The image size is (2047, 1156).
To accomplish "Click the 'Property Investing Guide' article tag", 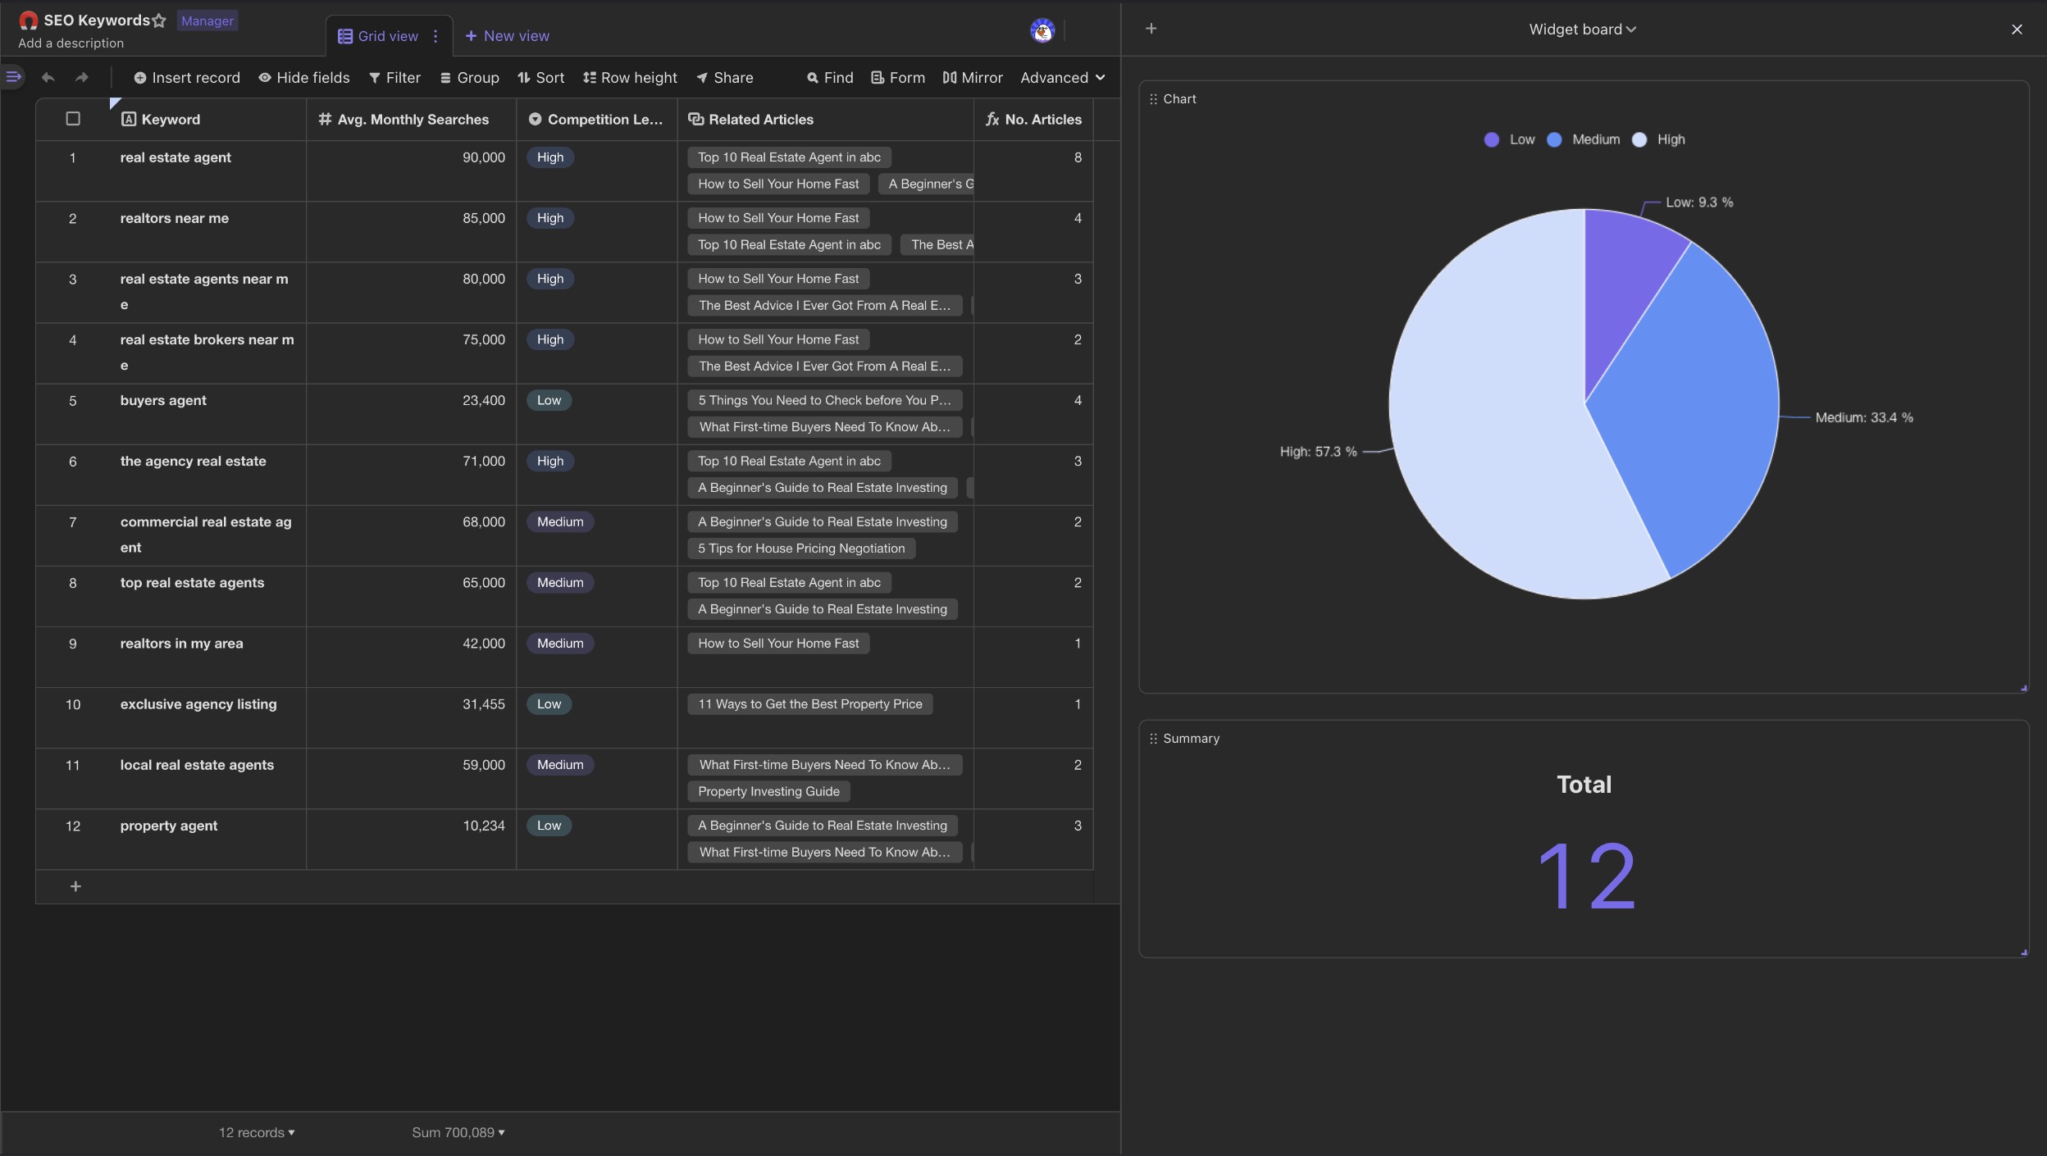I will [x=768, y=791].
